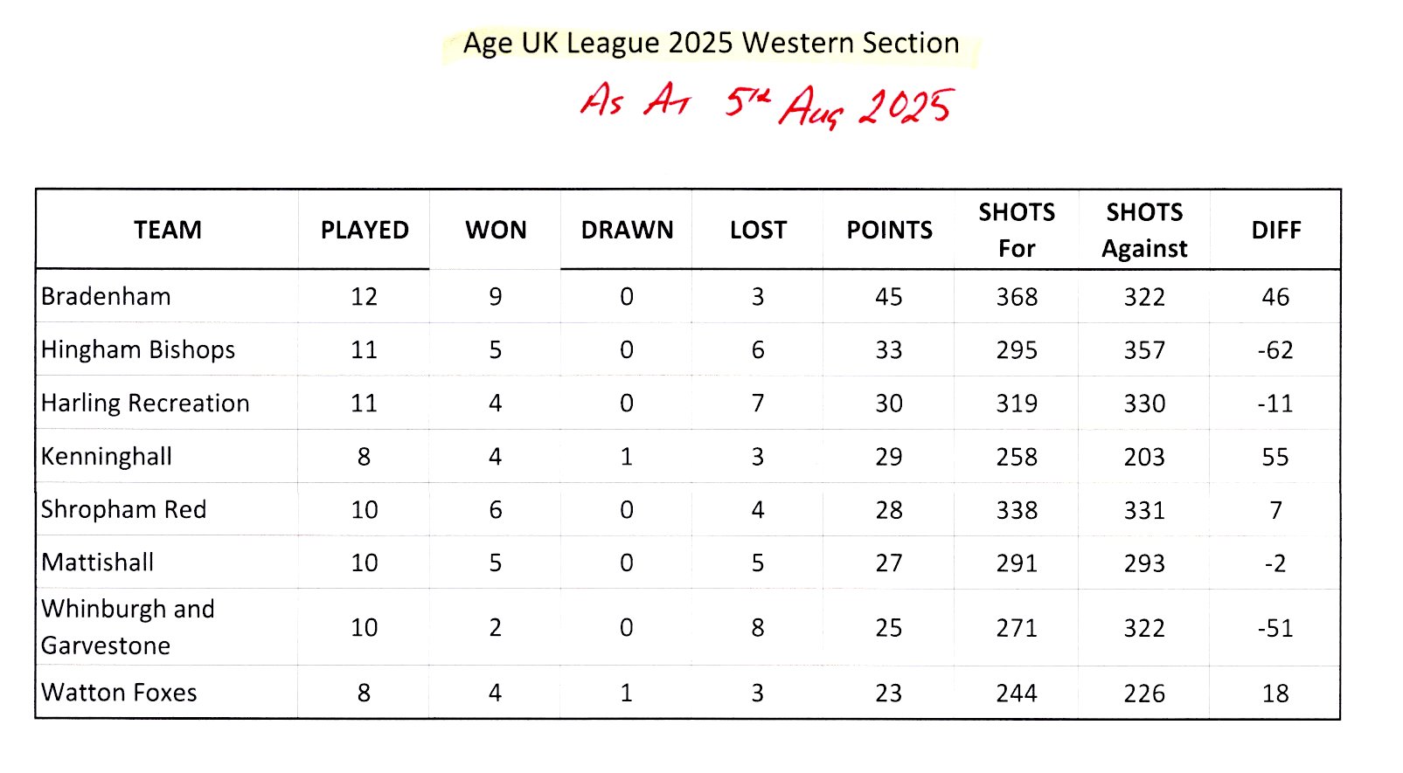This screenshot has width=1403, height=773.
Task: Click the Mattishall team name
Action: 97,562
